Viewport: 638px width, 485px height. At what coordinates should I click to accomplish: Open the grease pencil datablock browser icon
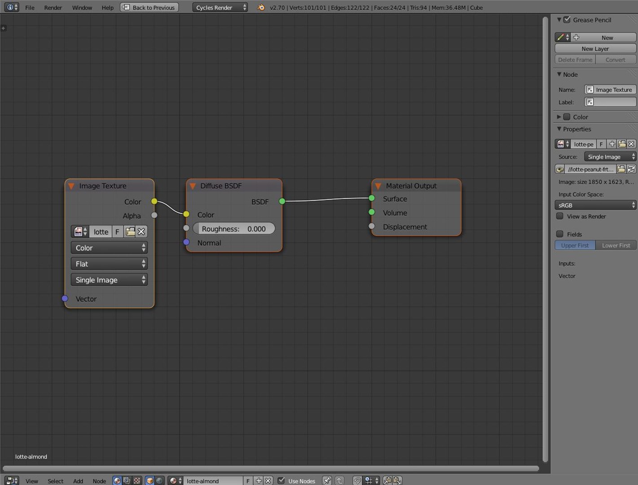click(x=563, y=37)
